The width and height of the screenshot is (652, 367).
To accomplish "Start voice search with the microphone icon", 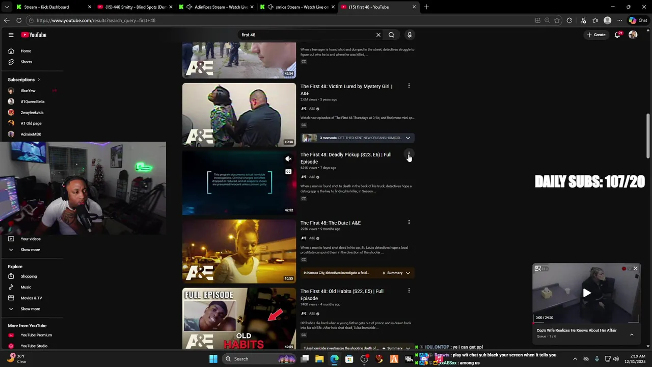I will [x=410, y=35].
